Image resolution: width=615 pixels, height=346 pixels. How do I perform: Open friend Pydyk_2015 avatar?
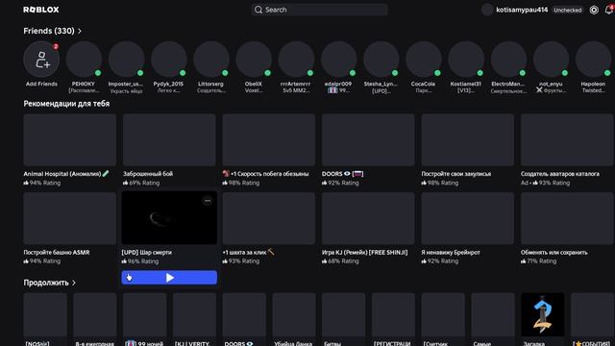[x=169, y=60]
